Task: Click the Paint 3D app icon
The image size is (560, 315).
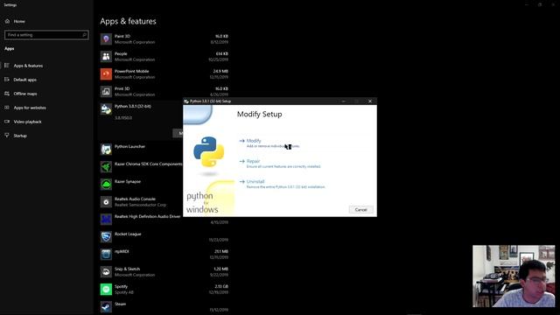Action: [x=106, y=38]
